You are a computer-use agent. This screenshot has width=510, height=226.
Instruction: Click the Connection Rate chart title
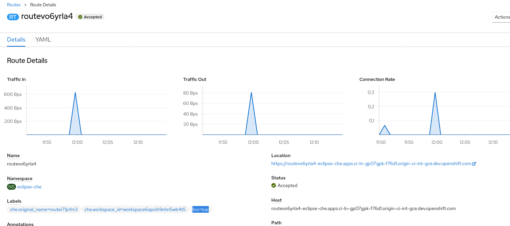377,79
